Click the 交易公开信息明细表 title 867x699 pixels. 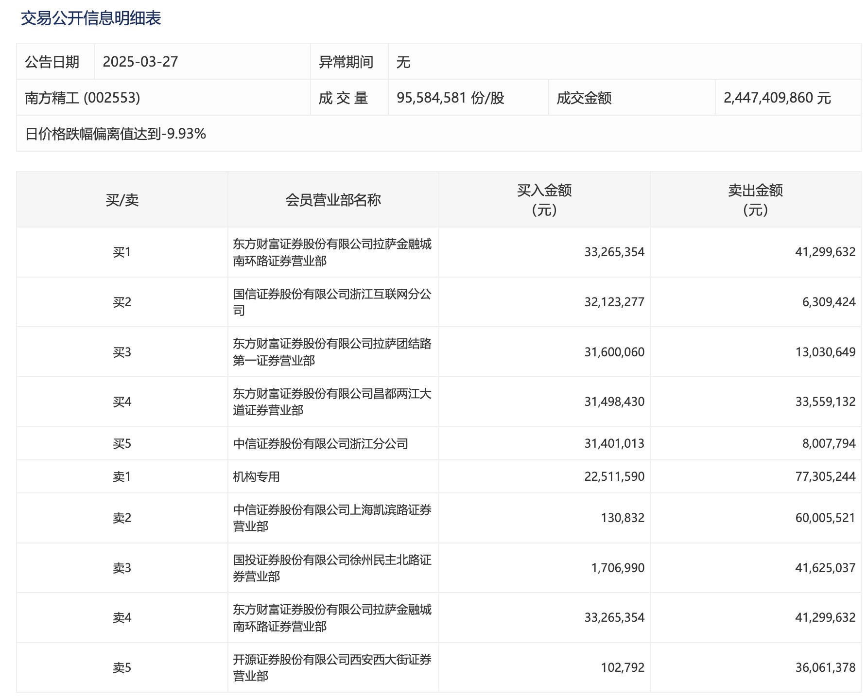pos(91,18)
